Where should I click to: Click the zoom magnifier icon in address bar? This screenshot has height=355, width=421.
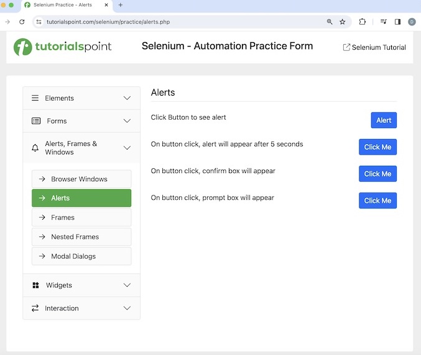(330, 22)
